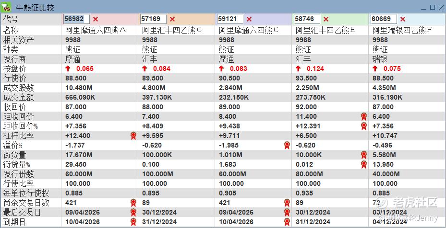Remove warrant 60669 with its red X
446x228 pixels.
403,19
